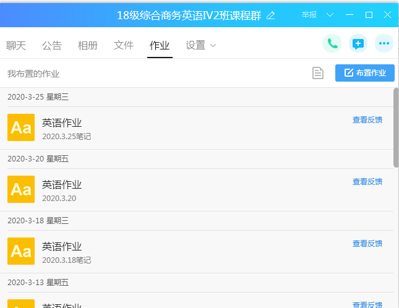The image size is (399, 308).
Task: Click the document list icon beside 布置作业
Action: (x=317, y=73)
